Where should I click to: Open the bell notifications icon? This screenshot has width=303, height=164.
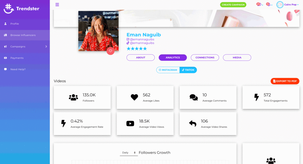[x=268, y=4]
